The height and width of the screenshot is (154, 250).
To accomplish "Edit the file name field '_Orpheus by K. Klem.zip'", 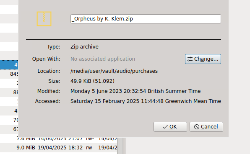I will (x=146, y=19).
